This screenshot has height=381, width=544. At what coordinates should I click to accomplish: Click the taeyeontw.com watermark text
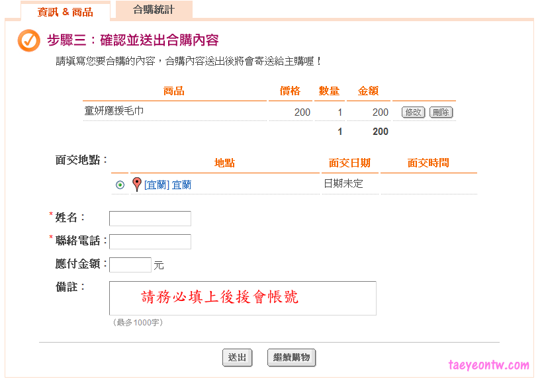pyautogui.click(x=488, y=365)
